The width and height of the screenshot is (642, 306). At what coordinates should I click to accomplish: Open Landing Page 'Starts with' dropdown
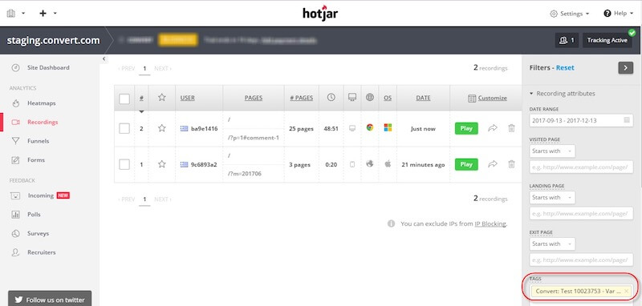point(552,197)
